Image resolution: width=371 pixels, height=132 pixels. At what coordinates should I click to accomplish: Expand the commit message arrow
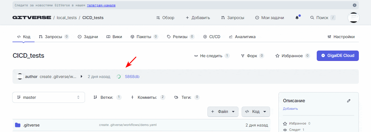(x=82, y=77)
